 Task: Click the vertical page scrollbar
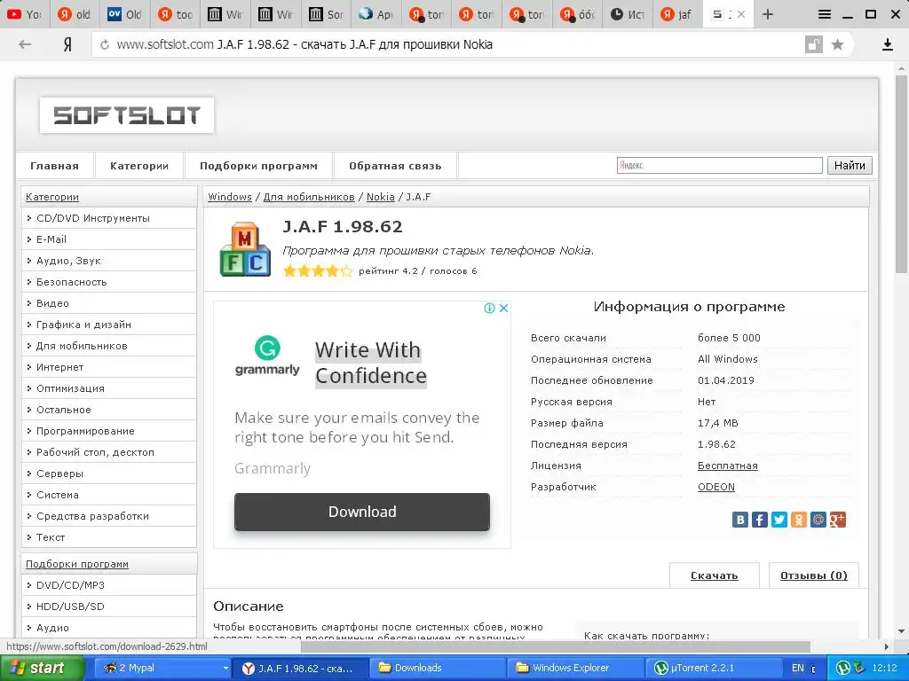pyautogui.click(x=902, y=173)
